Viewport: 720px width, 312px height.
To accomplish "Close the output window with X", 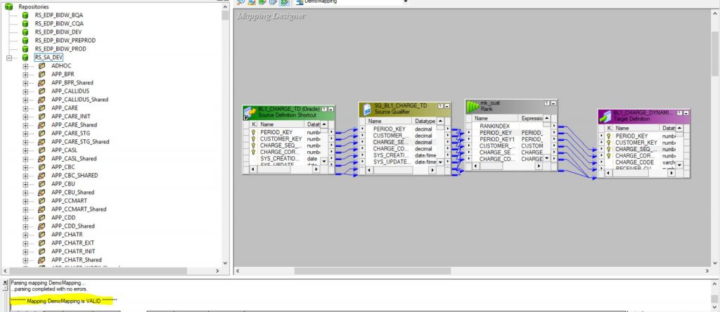I will pyautogui.click(x=5, y=282).
